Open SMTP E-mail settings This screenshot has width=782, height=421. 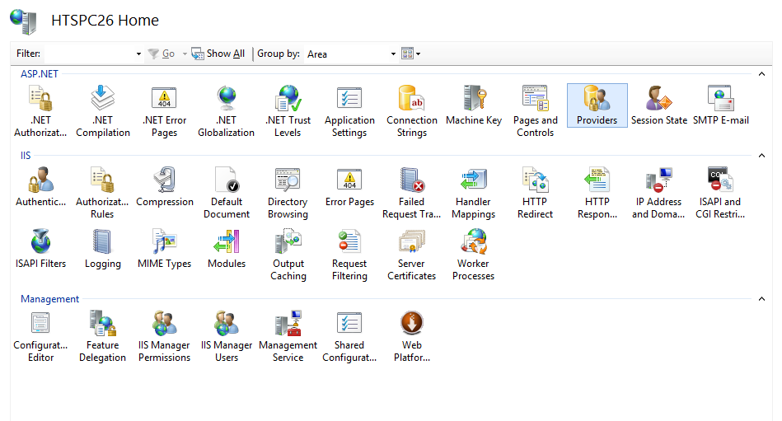(721, 105)
